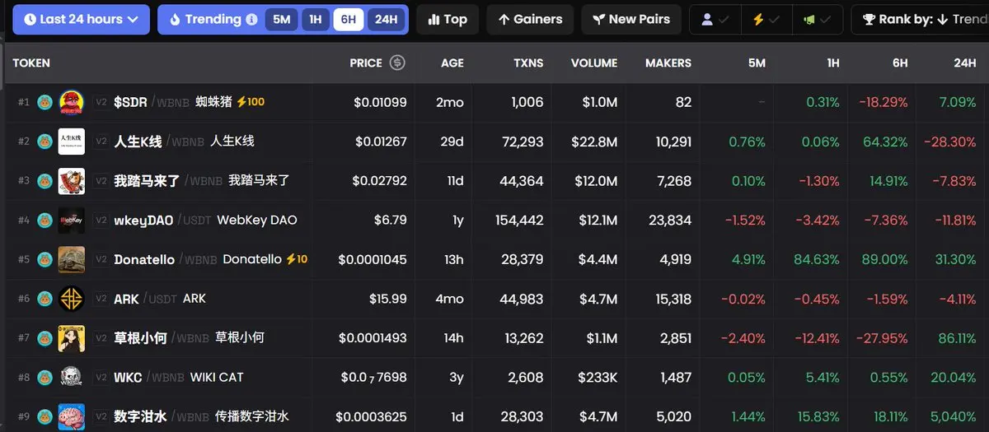
Task: Click the volume value $22.8M
Action: (x=595, y=142)
